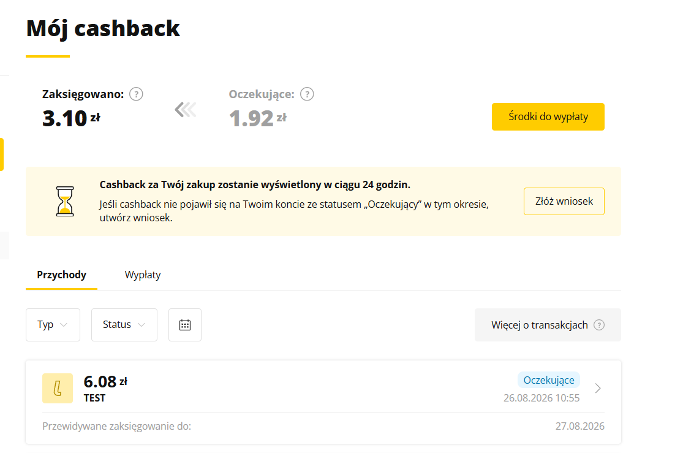The width and height of the screenshot is (683, 453).
Task: Switch to the Wypłaty tab
Action: tap(143, 275)
